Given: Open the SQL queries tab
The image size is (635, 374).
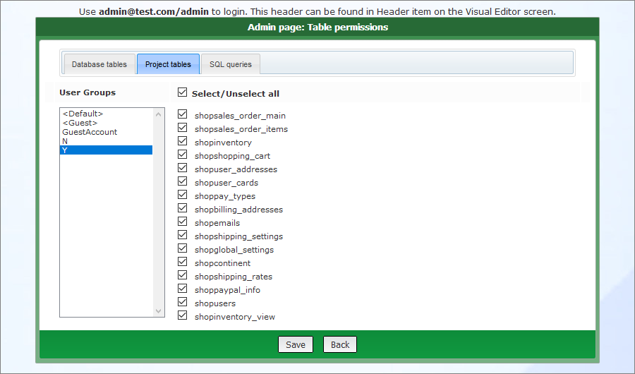Looking at the screenshot, I should tap(231, 64).
